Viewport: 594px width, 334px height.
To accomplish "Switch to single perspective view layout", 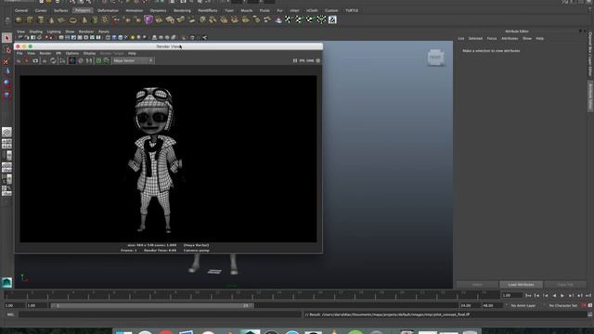I will pos(6,132).
